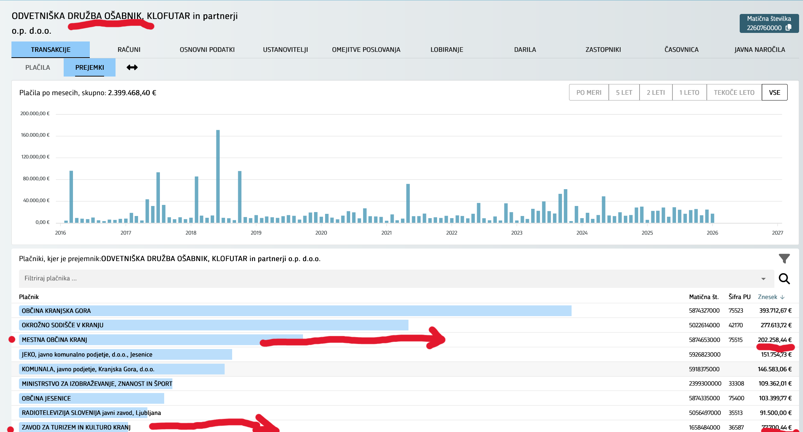Select the 1 LETO time range
The image size is (803, 432).
click(689, 93)
